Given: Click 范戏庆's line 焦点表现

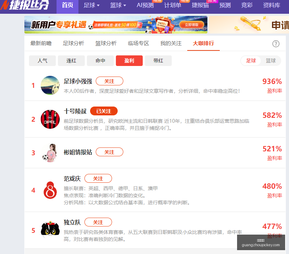Looking at the screenshot, I should pyautogui.click(x=105, y=195).
